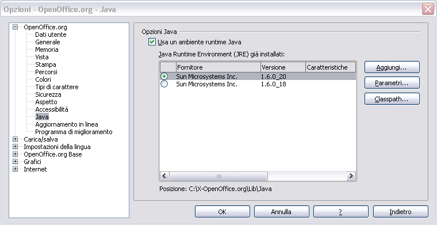Select the Carica/salva tree label
The width and height of the screenshot is (437, 225).
point(41,139)
